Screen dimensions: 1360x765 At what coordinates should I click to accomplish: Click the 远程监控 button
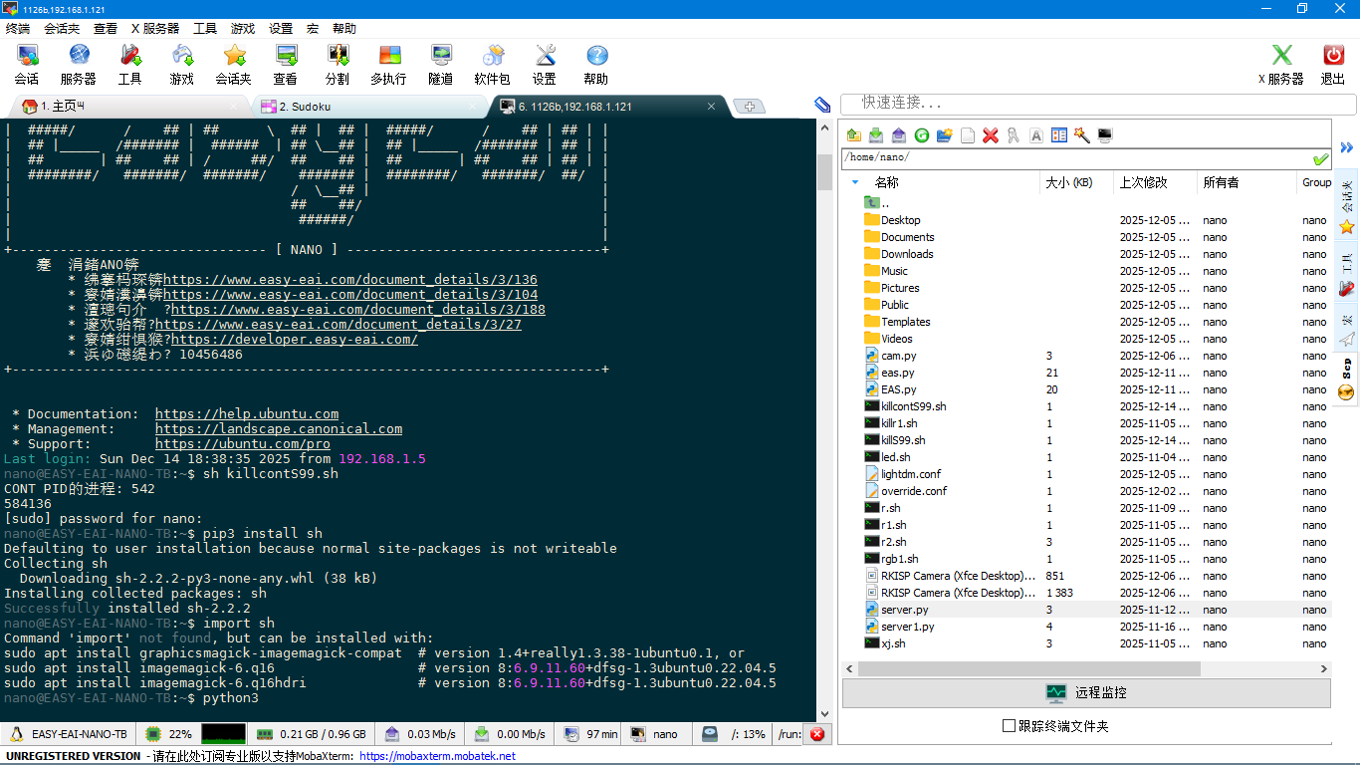(x=1086, y=693)
